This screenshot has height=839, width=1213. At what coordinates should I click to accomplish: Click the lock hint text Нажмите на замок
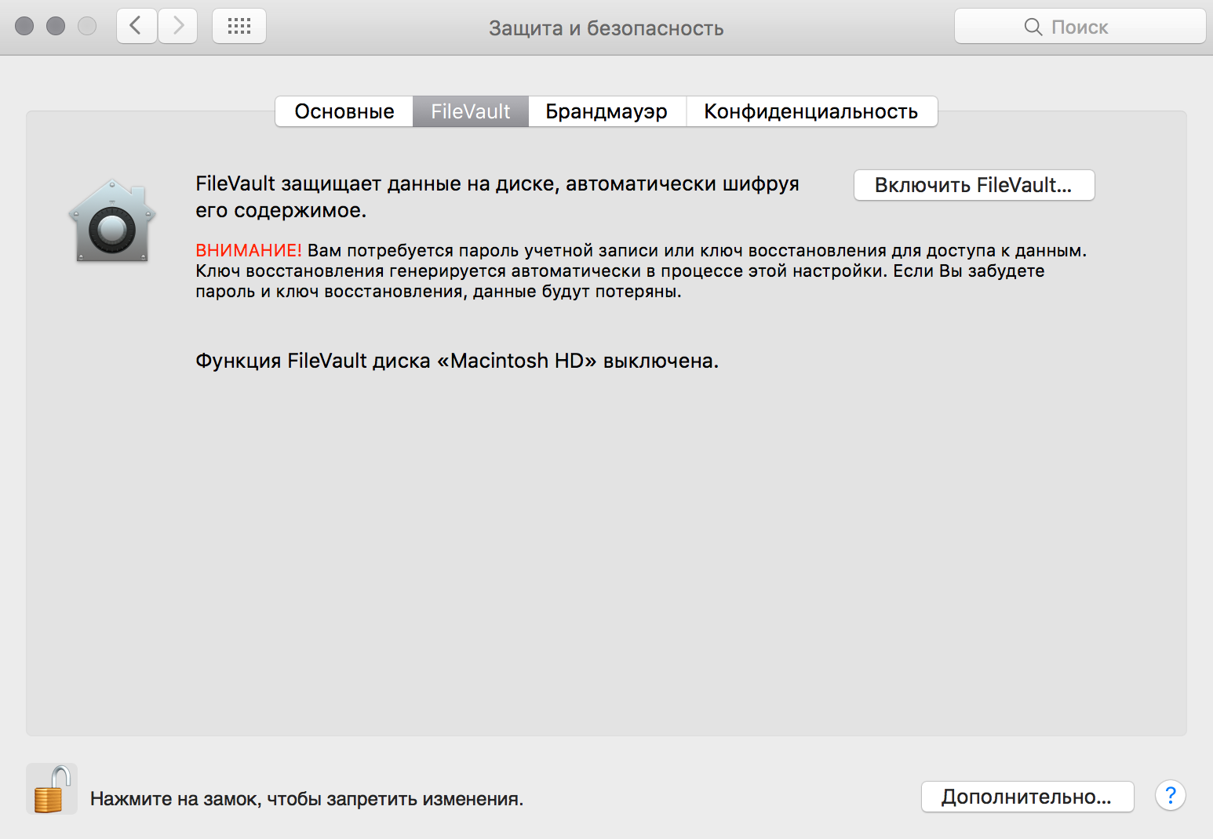[307, 799]
